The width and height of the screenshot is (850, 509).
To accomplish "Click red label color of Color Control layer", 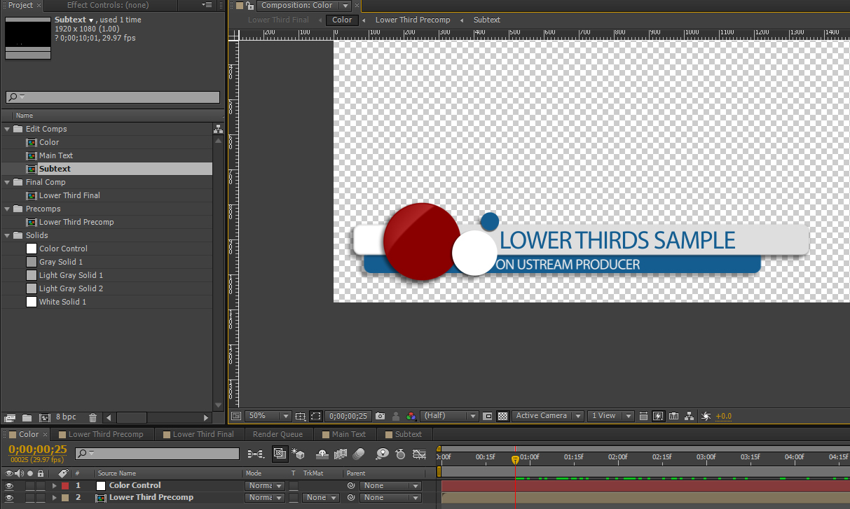I will coord(65,485).
